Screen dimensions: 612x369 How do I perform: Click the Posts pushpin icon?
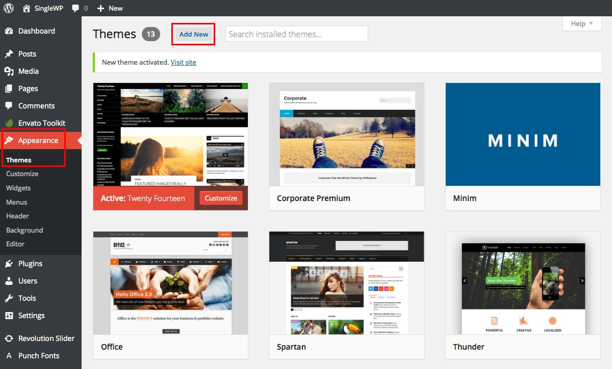coord(10,53)
